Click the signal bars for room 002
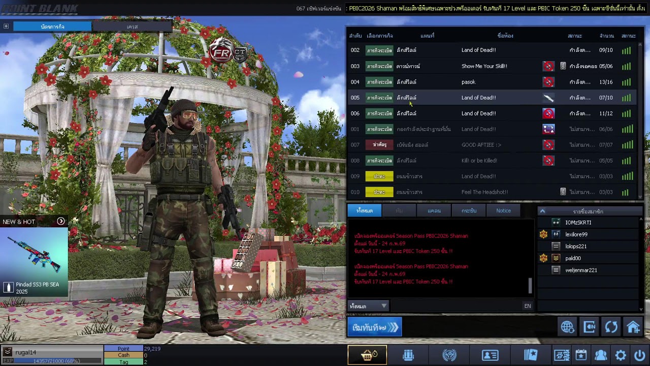 (626, 50)
